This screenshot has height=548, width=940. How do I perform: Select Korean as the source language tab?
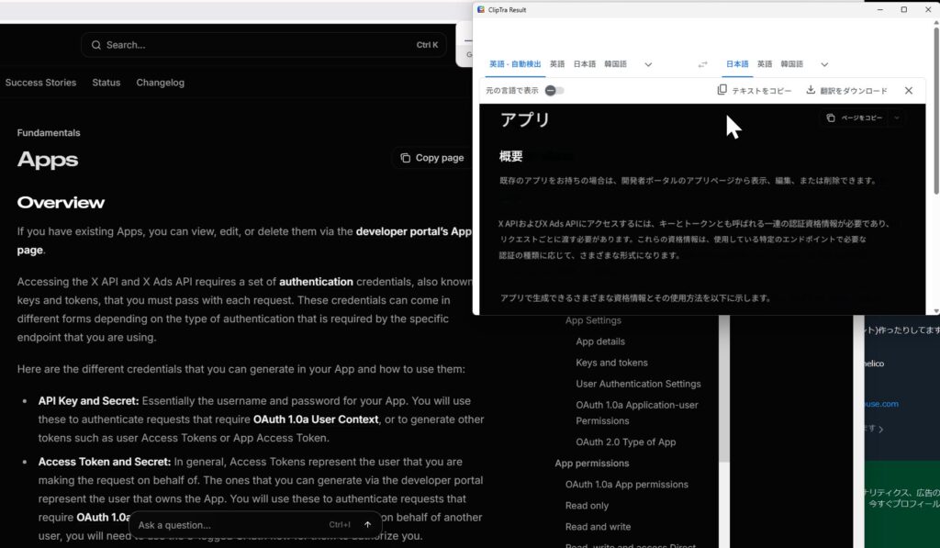(x=615, y=64)
